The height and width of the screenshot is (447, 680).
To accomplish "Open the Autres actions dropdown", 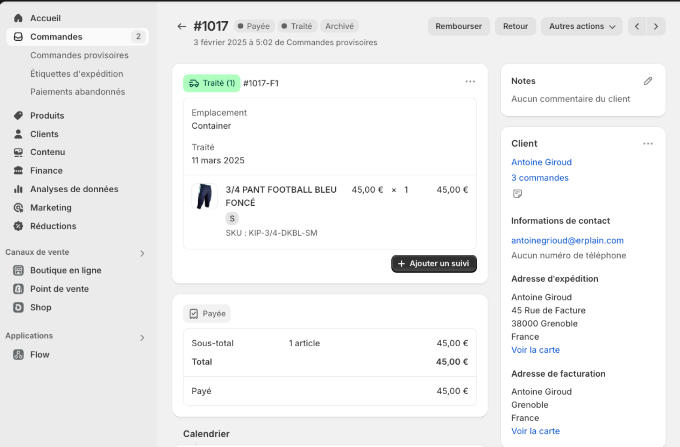I will pyautogui.click(x=582, y=26).
